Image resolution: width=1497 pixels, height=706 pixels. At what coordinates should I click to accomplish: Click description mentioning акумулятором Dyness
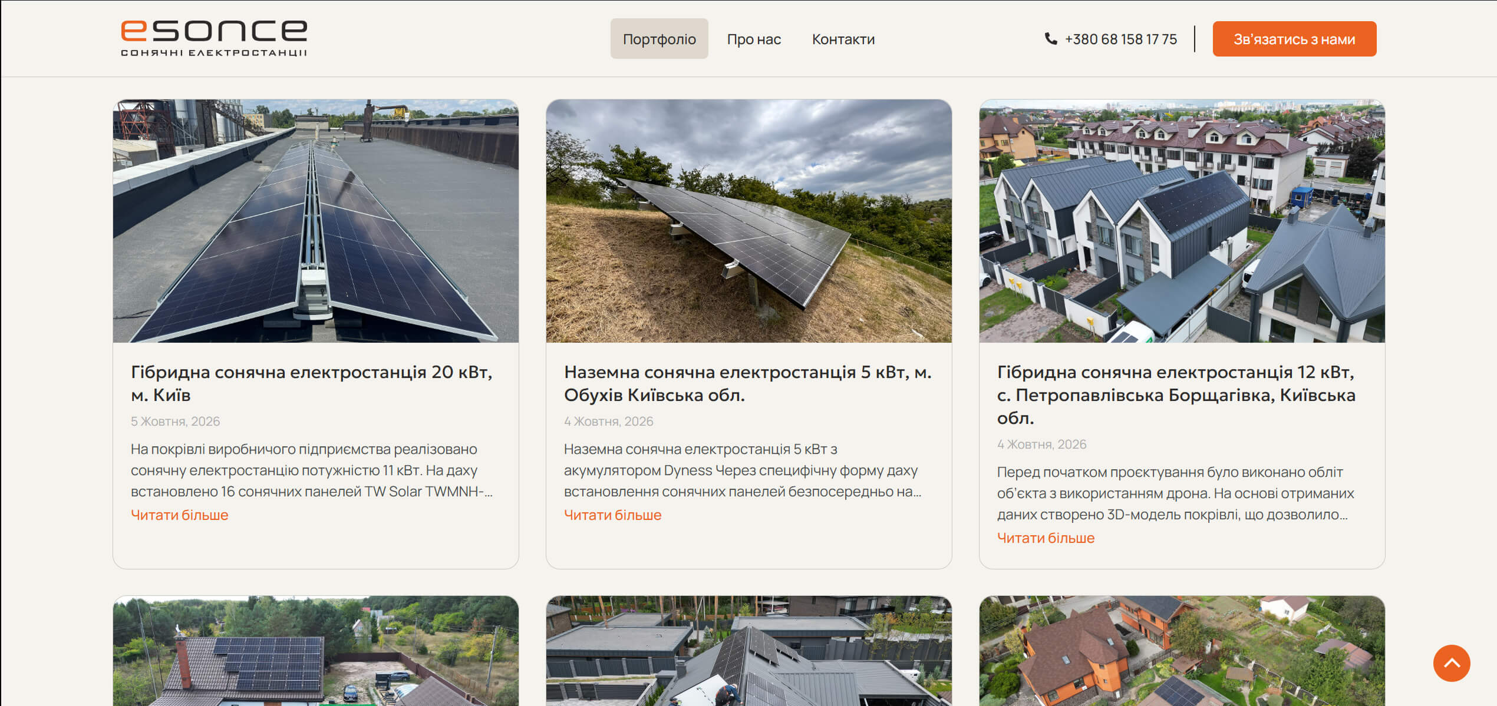tap(743, 470)
